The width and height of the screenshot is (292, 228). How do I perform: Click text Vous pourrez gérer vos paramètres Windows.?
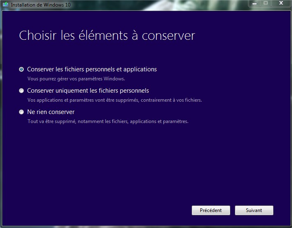[76, 79]
